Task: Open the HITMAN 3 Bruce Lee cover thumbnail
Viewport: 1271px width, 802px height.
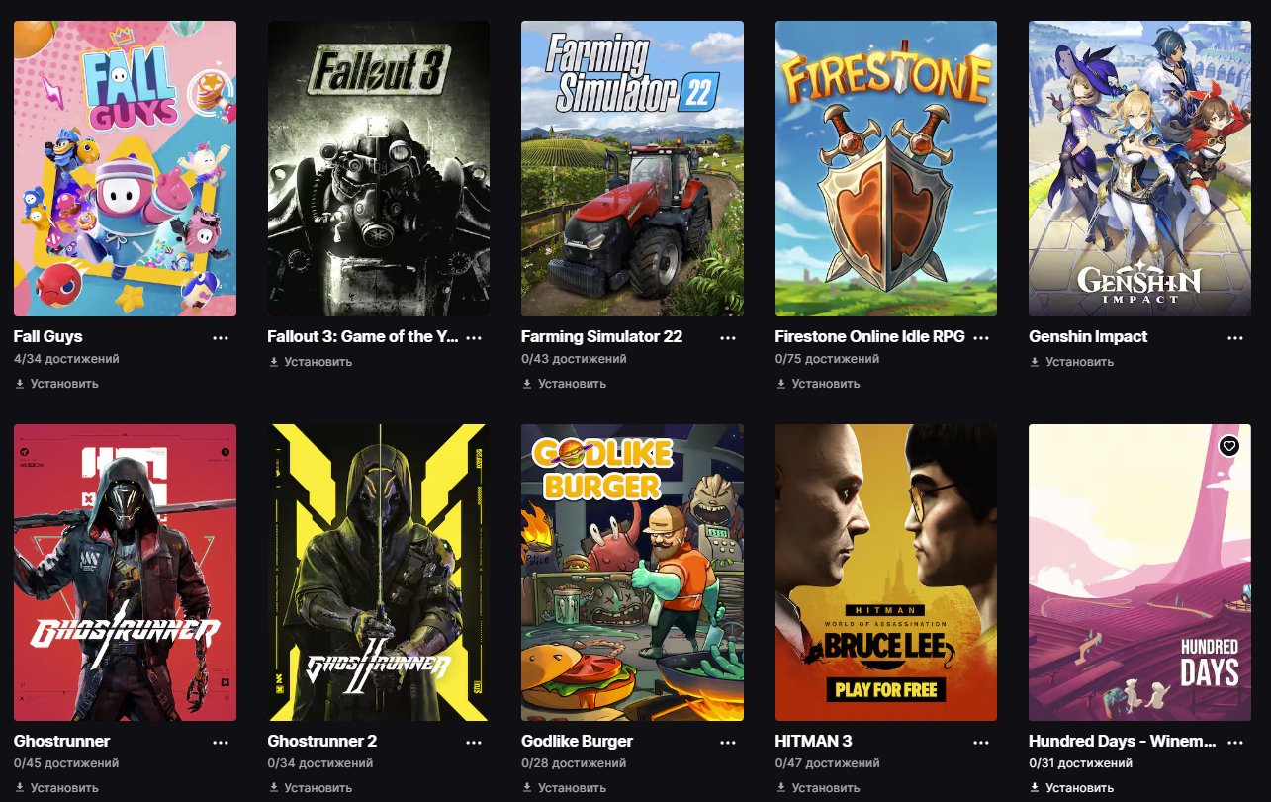Action: pyautogui.click(x=886, y=573)
